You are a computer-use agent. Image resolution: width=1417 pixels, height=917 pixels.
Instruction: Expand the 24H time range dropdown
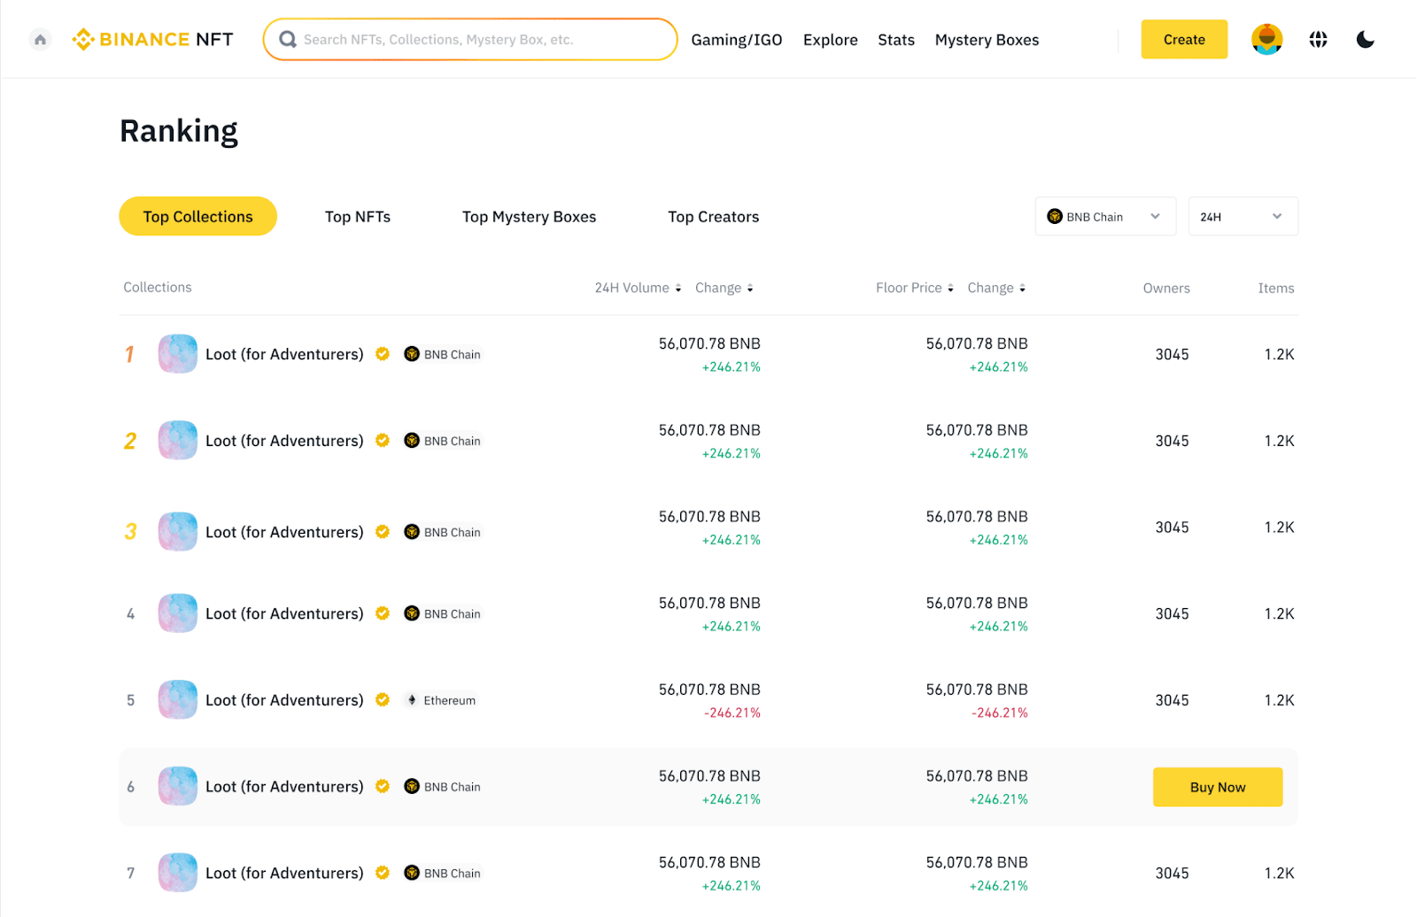pos(1243,217)
